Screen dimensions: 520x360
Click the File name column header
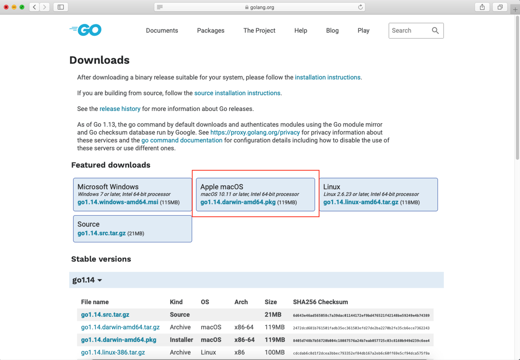click(x=95, y=302)
